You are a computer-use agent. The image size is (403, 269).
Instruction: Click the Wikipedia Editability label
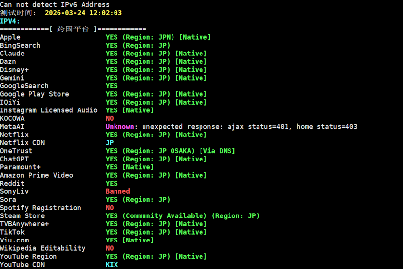(x=43, y=248)
